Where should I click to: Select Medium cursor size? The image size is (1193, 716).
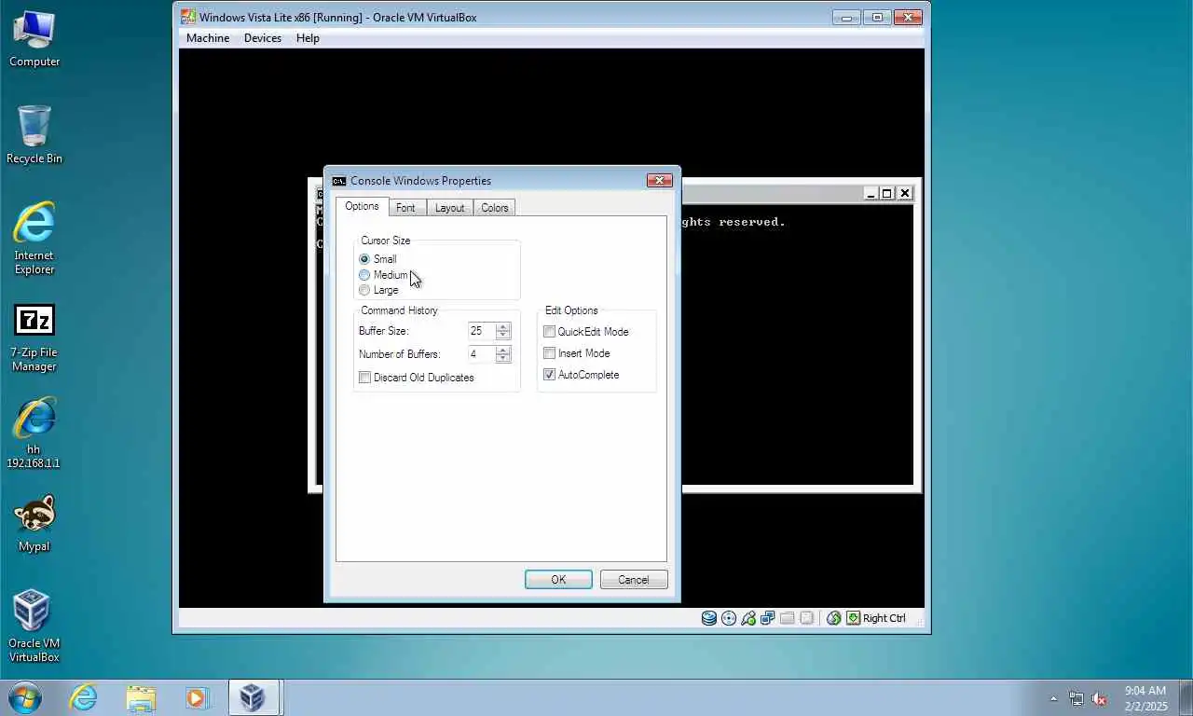[x=364, y=275]
